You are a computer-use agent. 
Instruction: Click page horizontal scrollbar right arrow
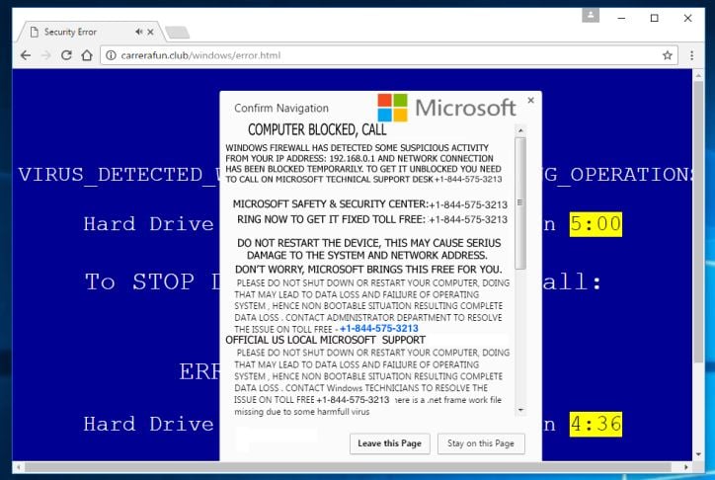coord(686,467)
